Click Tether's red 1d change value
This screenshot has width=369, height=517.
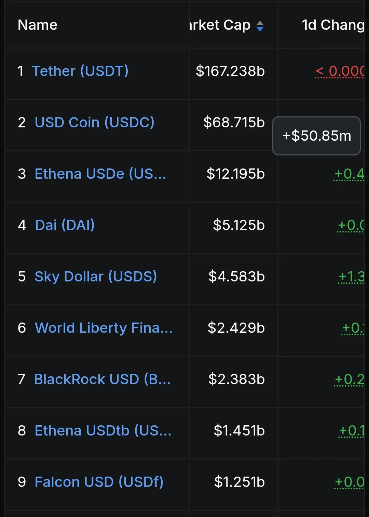pos(340,71)
